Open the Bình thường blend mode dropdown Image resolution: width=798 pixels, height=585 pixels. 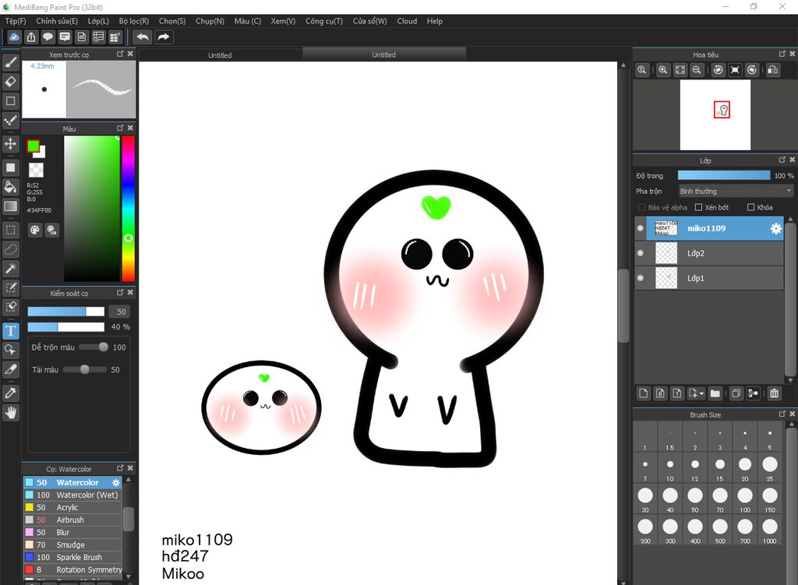(x=736, y=192)
